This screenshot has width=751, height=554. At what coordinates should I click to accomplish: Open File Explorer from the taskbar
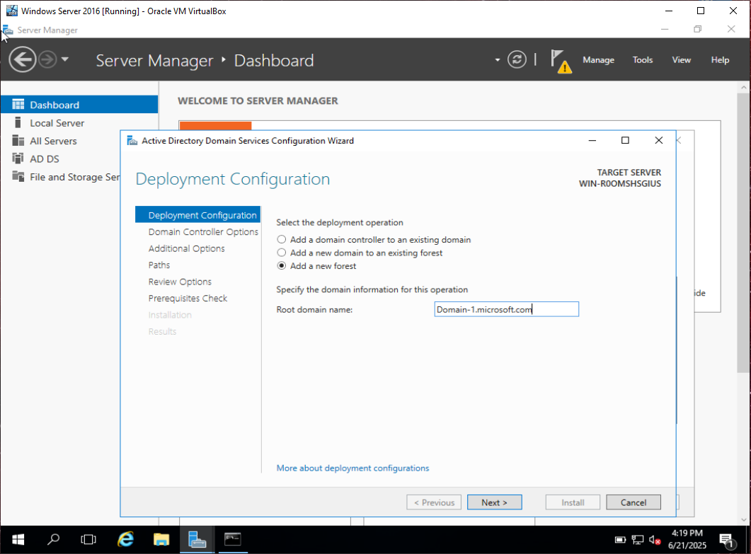click(x=161, y=540)
